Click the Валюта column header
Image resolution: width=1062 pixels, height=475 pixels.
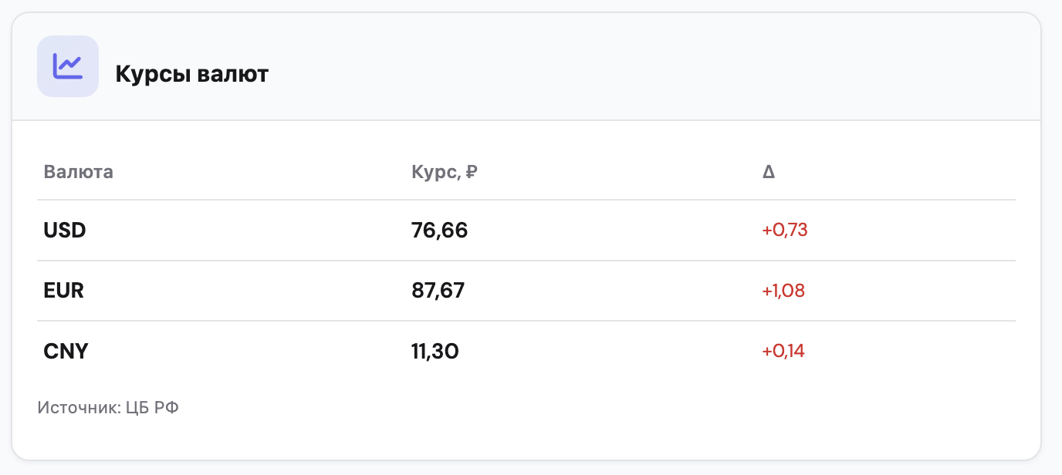pyautogui.click(x=79, y=171)
